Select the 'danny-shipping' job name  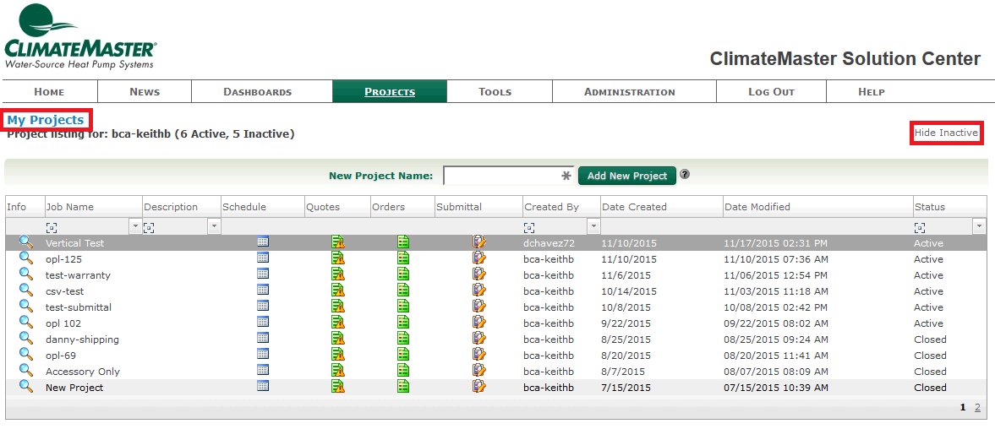click(83, 339)
